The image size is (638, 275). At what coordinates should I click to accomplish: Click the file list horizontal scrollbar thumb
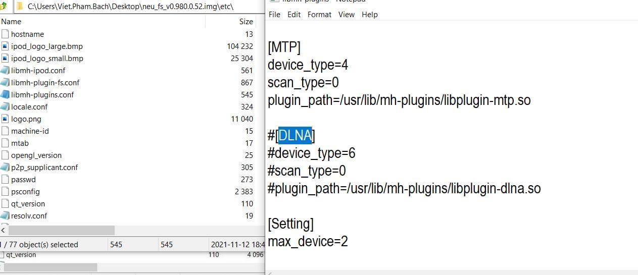coord(61,230)
